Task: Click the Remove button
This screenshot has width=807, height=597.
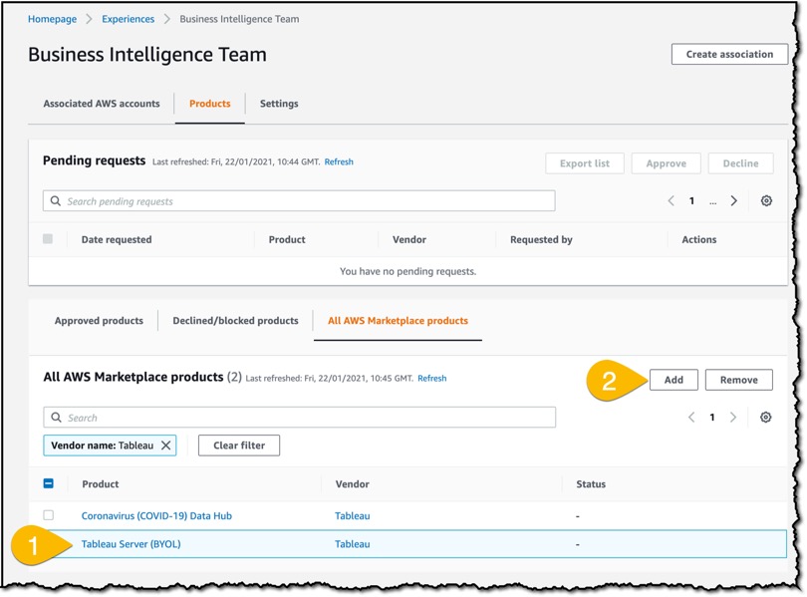Action: pos(738,380)
